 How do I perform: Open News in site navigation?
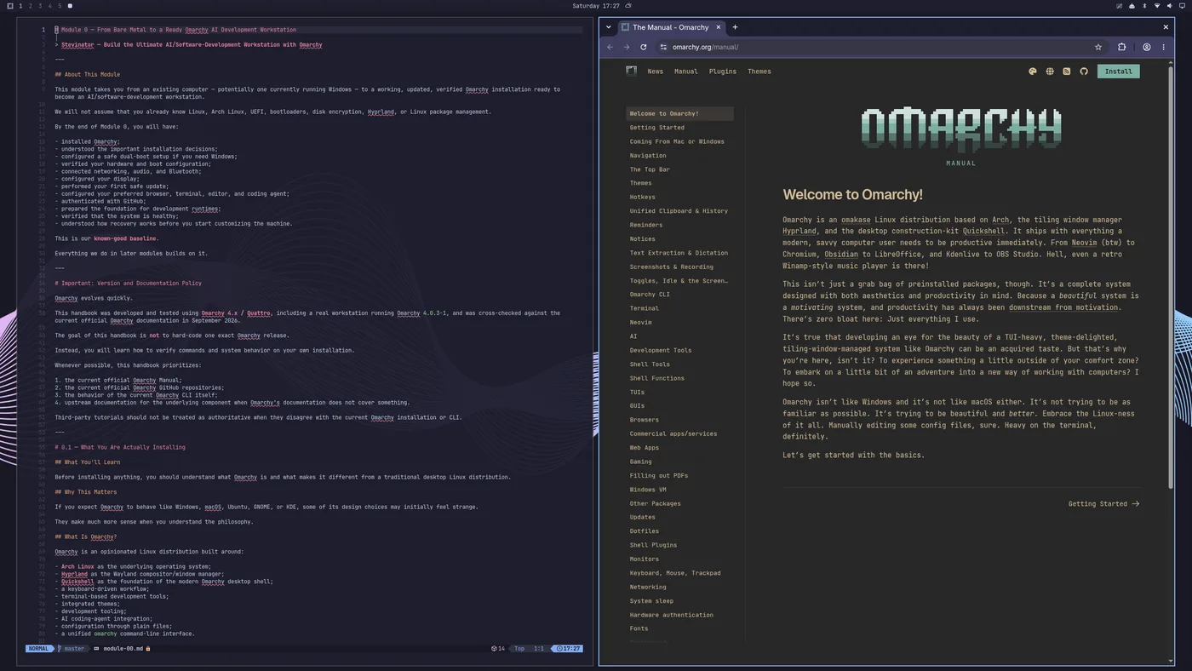655,72
